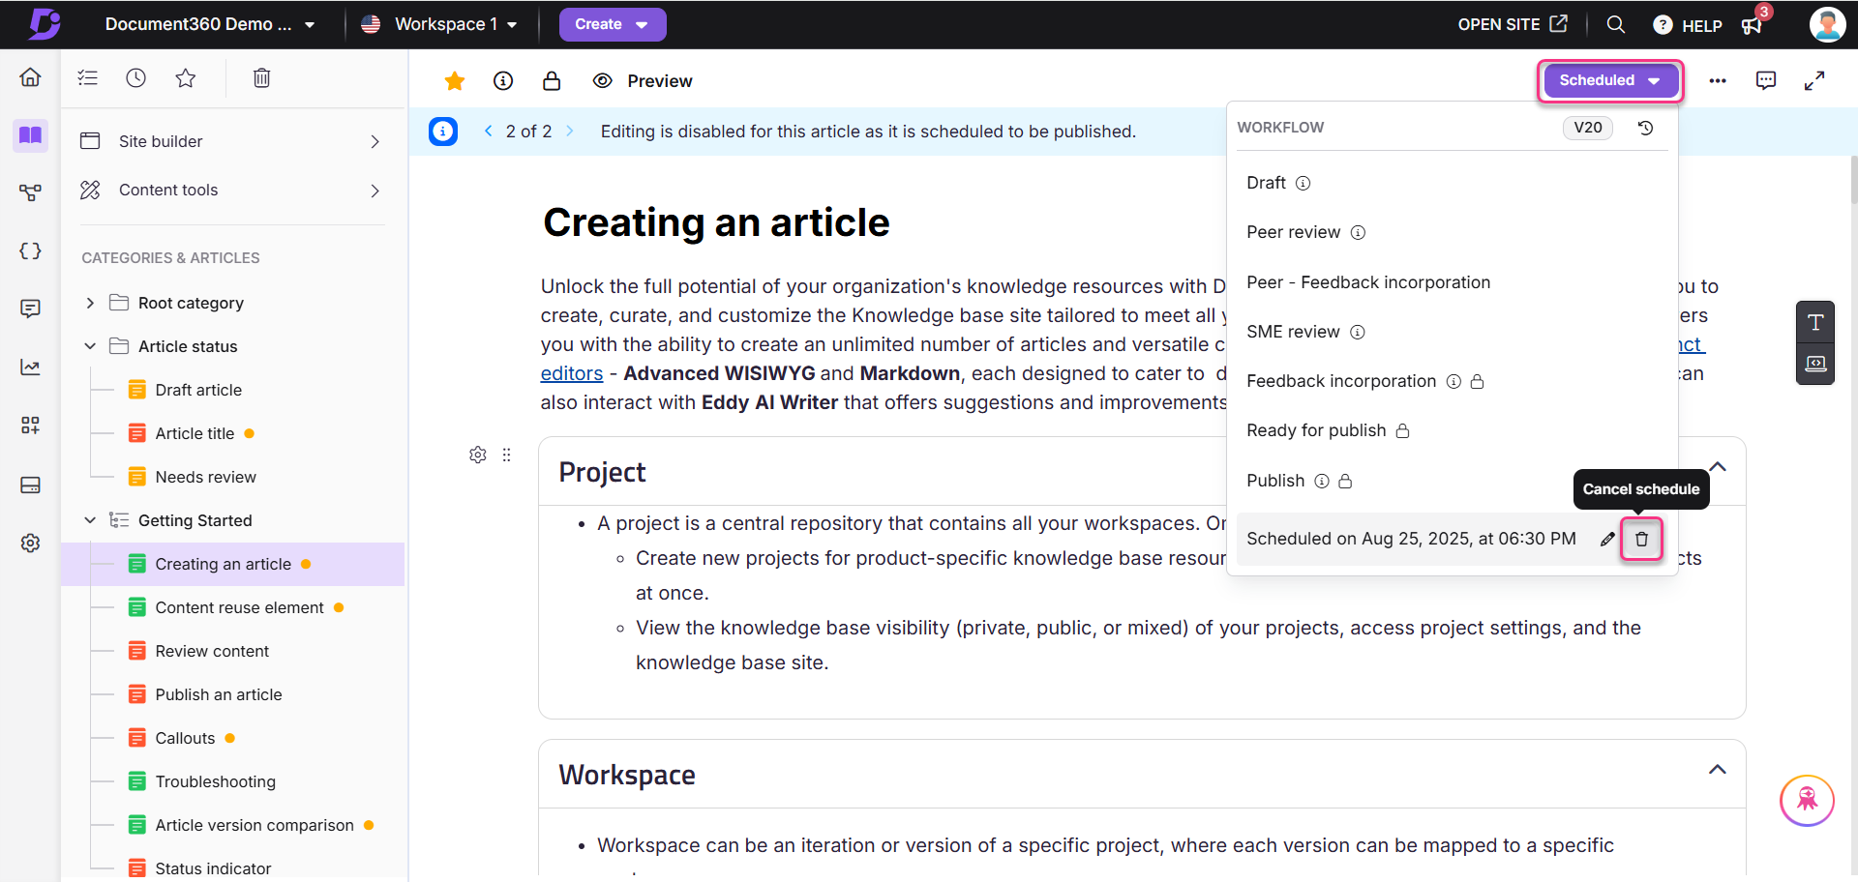Collapse the Article status category
The height and width of the screenshot is (882, 1858).
(90, 346)
